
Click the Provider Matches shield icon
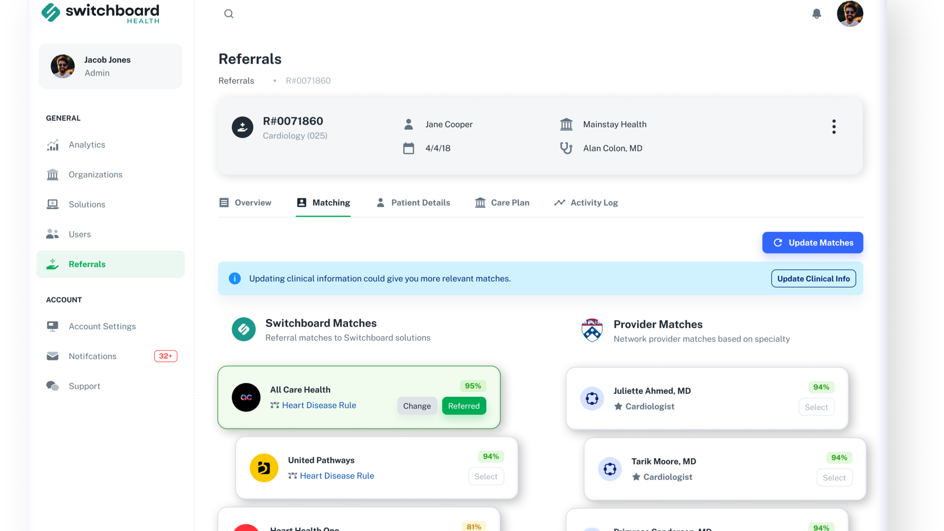592,330
